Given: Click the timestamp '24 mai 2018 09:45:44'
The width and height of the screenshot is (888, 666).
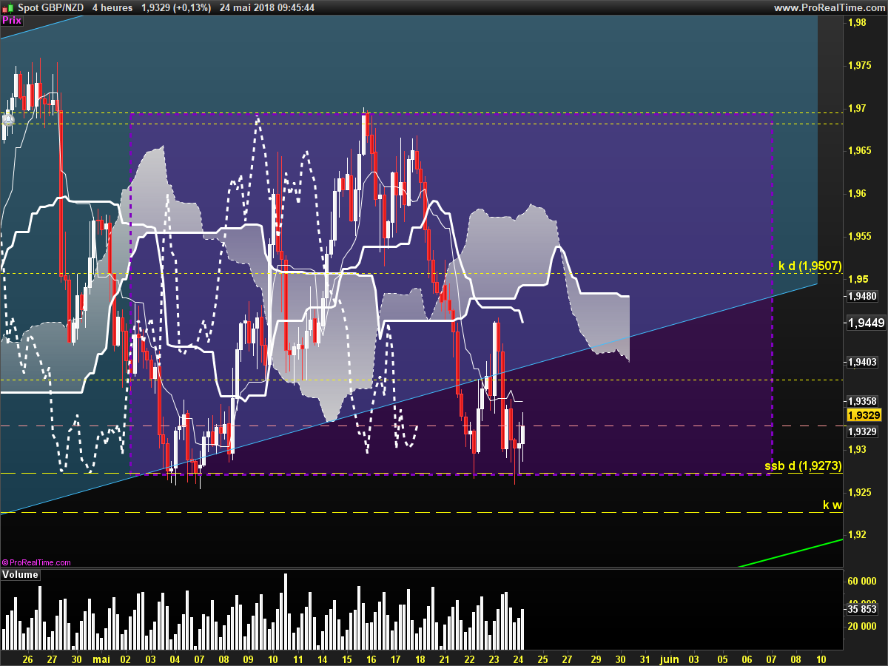Looking at the screenshot, I should [267, 7].
